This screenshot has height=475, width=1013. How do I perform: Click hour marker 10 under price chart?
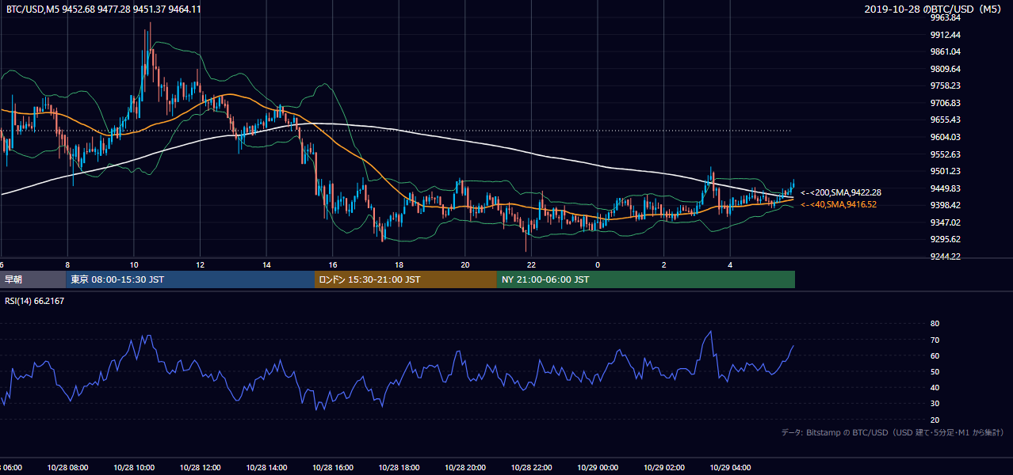134,265
